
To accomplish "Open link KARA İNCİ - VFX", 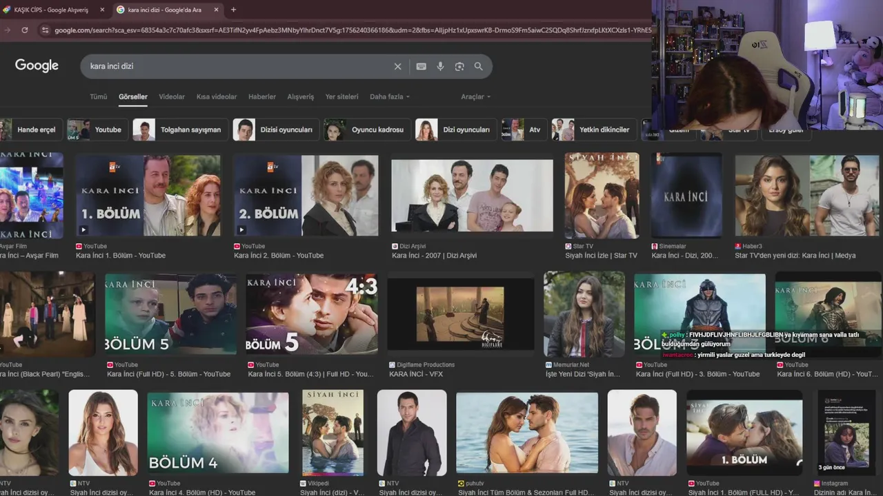I will pyautogui.click(x=416, y=374).
